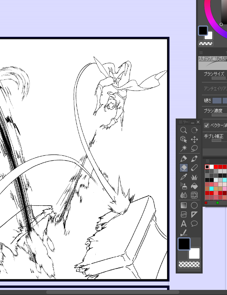
Task: Select the Zoom magnifier tool
Action: 183,130
